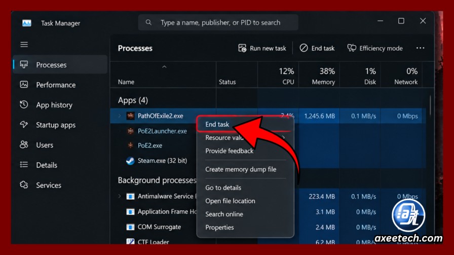
Task: Click the Task Manager app icon
Action: coord(27,23)
